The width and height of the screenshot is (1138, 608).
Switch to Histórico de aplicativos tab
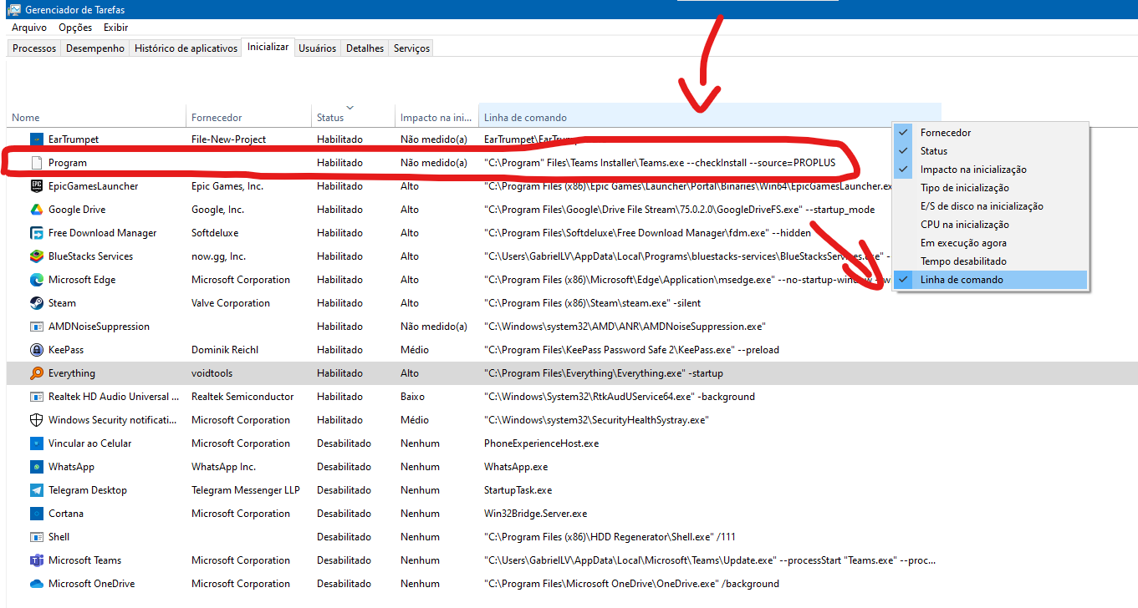point(186,48)
